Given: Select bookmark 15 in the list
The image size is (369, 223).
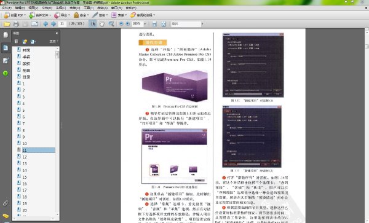Looking at the screenshot, I should [25, 177].
